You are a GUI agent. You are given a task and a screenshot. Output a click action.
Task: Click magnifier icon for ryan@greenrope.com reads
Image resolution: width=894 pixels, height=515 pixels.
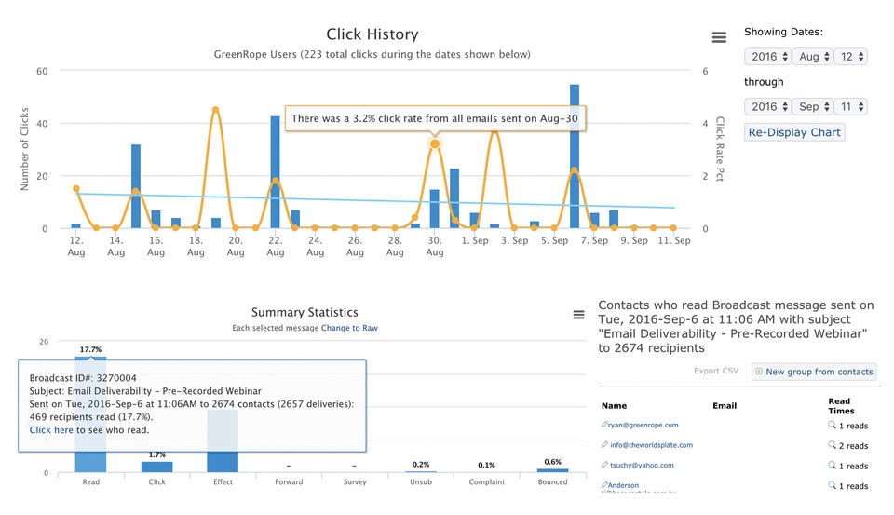pos(833,426)
